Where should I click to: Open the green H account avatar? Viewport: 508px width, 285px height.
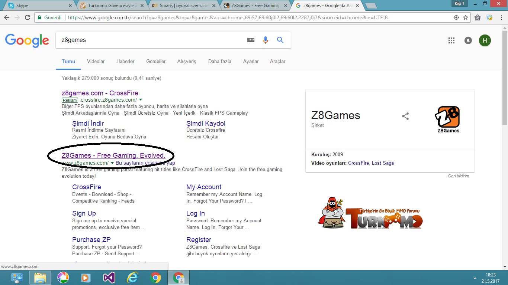click(x=485, y=40)
